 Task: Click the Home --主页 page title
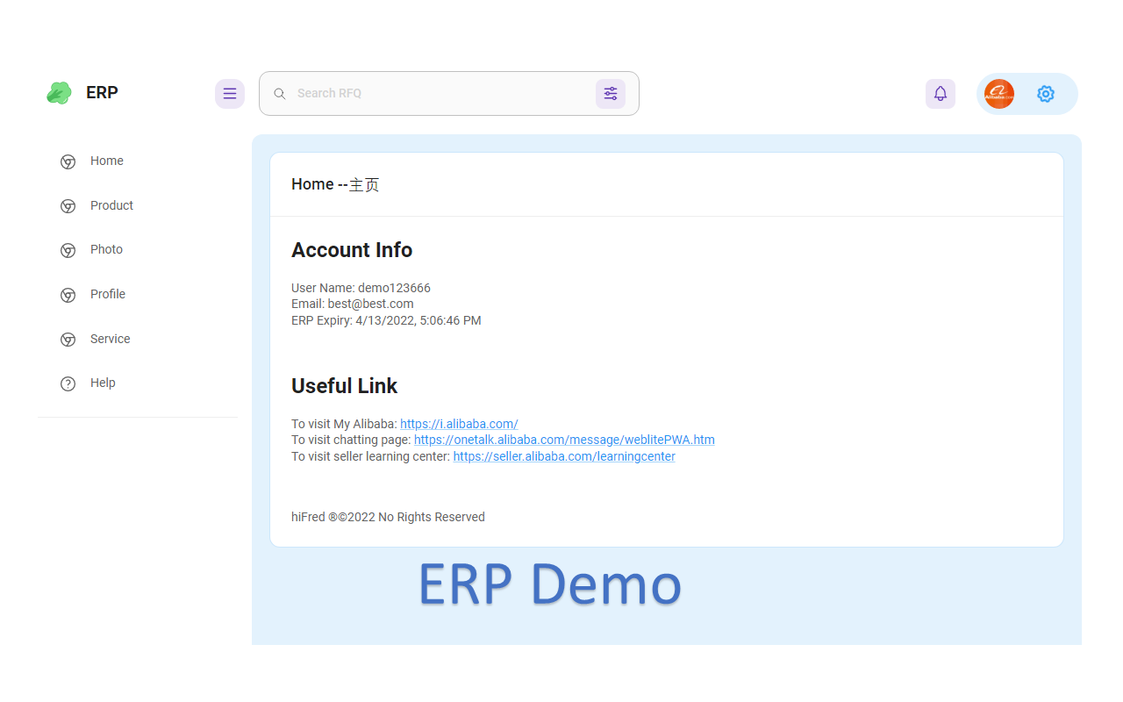coord(335,184)
